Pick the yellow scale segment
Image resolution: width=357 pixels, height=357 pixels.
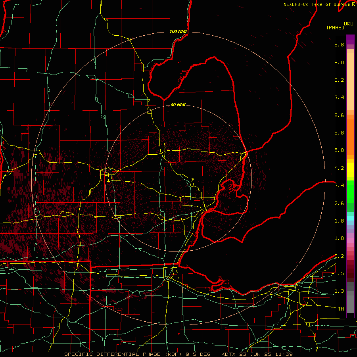pos(350,170)
